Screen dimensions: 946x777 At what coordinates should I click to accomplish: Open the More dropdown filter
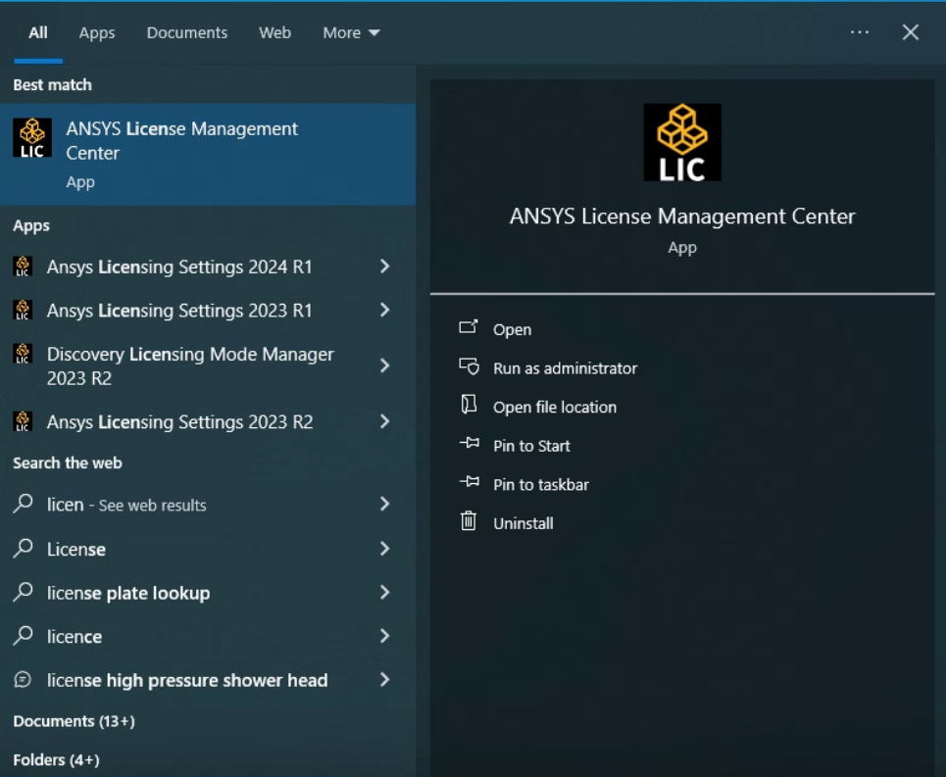pyautogui.click(x=351, y=32)
